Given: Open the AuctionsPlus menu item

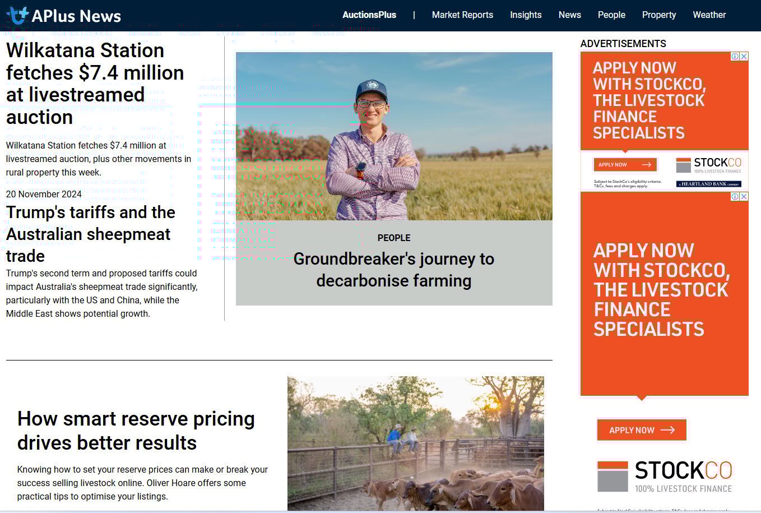Looking at the screenshot, I should (x=369, y=15).
